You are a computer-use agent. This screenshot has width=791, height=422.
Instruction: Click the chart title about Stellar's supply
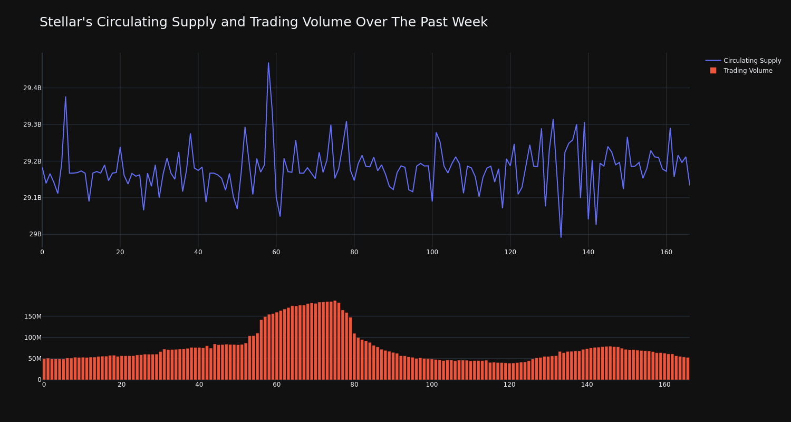pyautogui.click(x=264, y=22)
